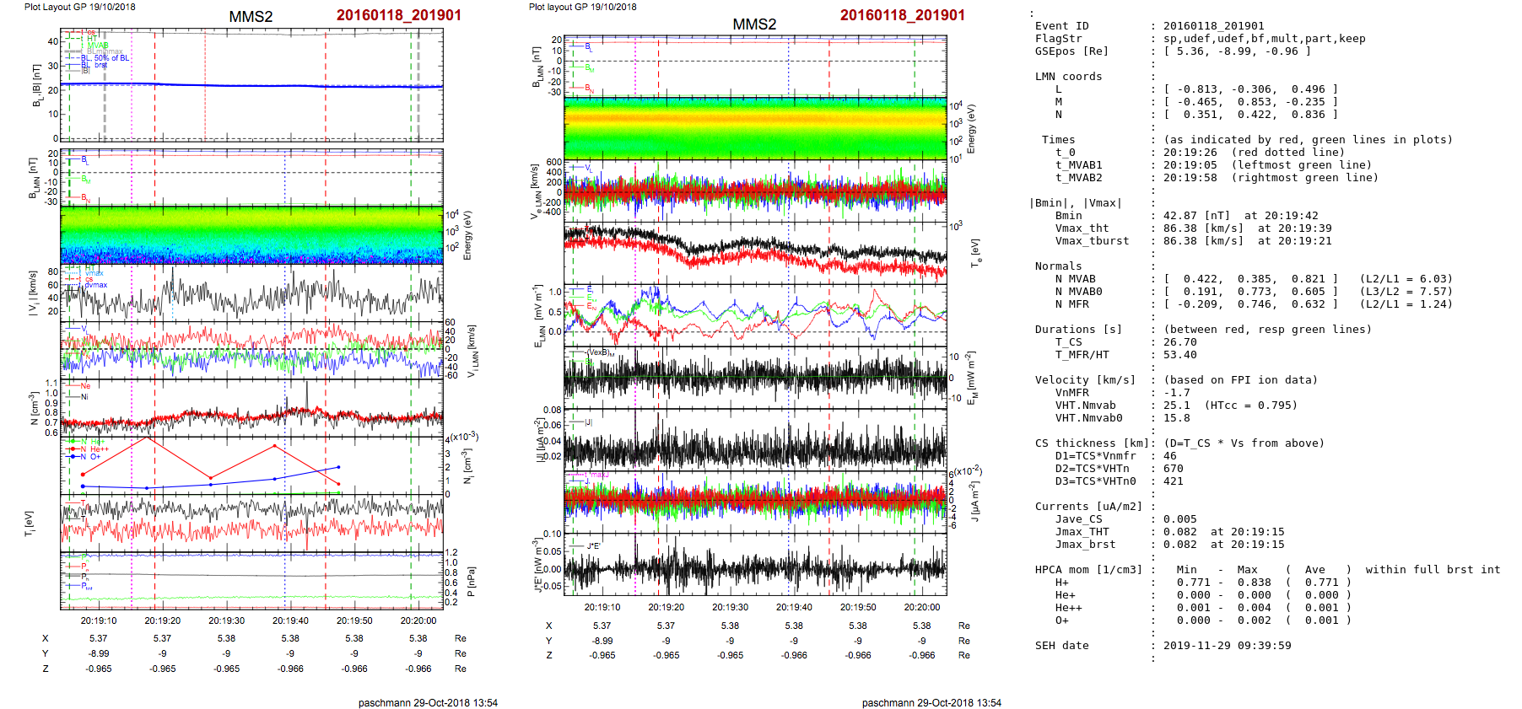Click the J*E legend label in bottom panel
The height and width of the screenshot is (709, 1522).
593,546
